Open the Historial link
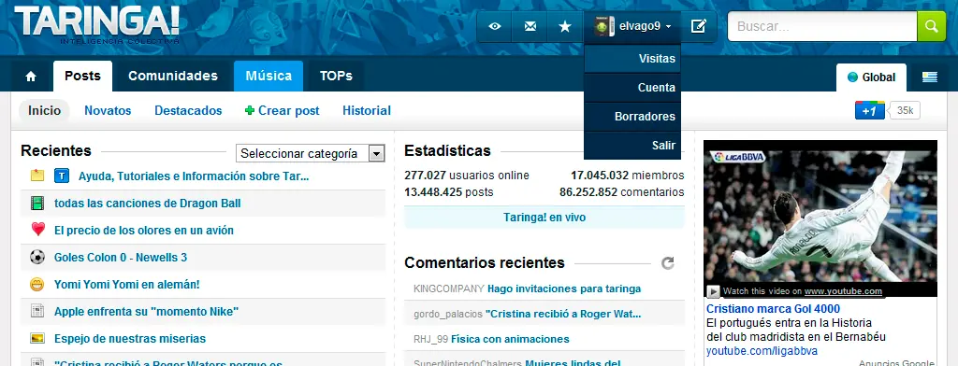 coord(367,110)
